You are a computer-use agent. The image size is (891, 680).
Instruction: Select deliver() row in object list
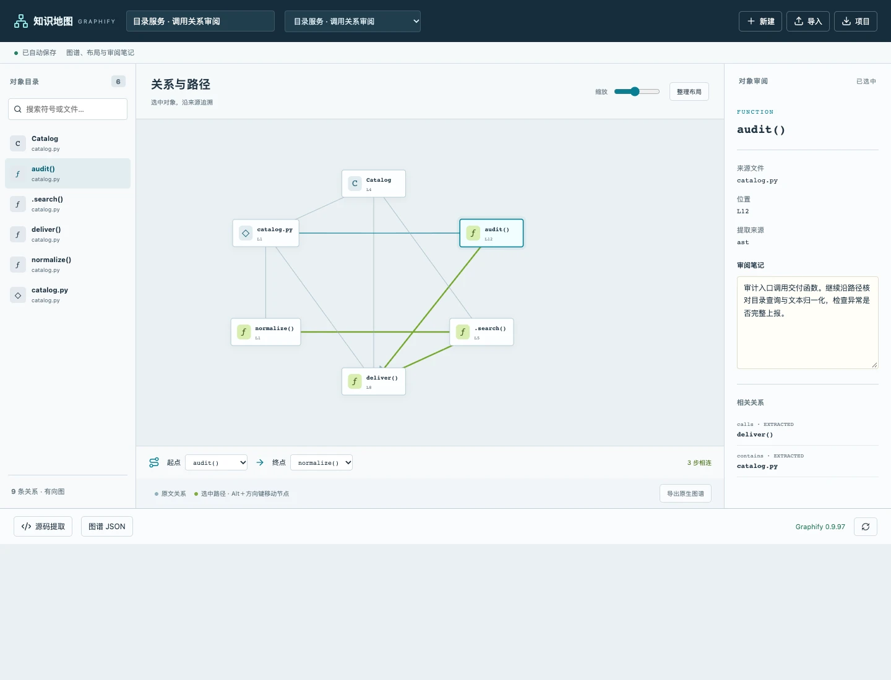(x=68, y=234)
